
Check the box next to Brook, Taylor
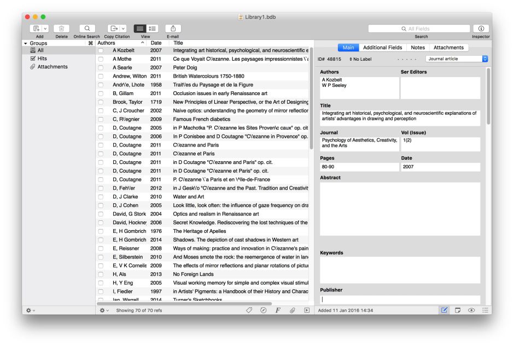pos(101,102)
